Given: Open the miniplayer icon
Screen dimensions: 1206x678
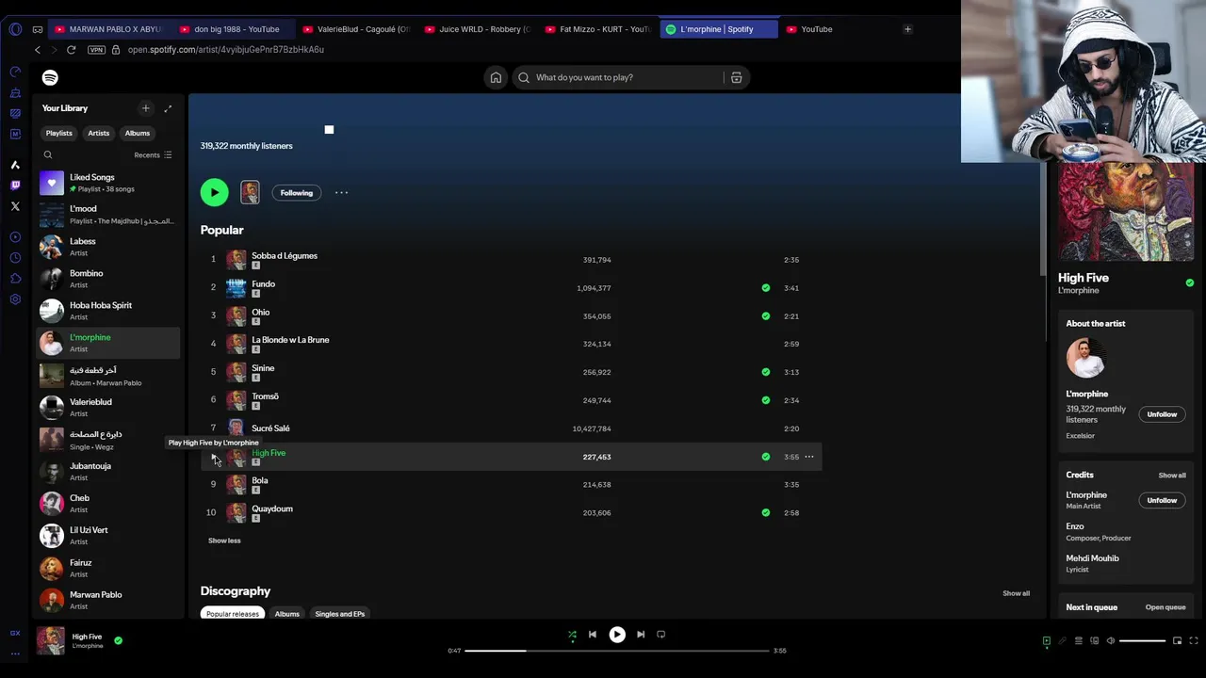Looking at the screenshot, I should (1177, 641).
